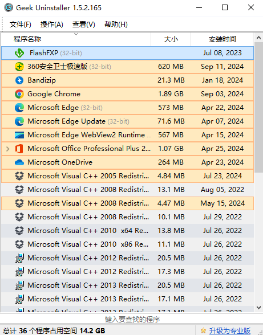Open the 帮助(H) menu

(116, 24)
